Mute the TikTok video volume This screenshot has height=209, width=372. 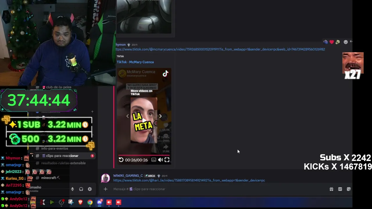tap(160, 160)
